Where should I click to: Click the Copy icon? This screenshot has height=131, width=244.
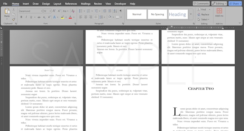(x=14, y=14)
